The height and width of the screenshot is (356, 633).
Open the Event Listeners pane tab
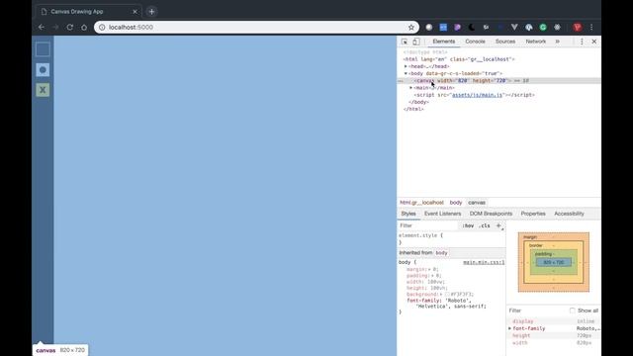[x=442, y=214]
